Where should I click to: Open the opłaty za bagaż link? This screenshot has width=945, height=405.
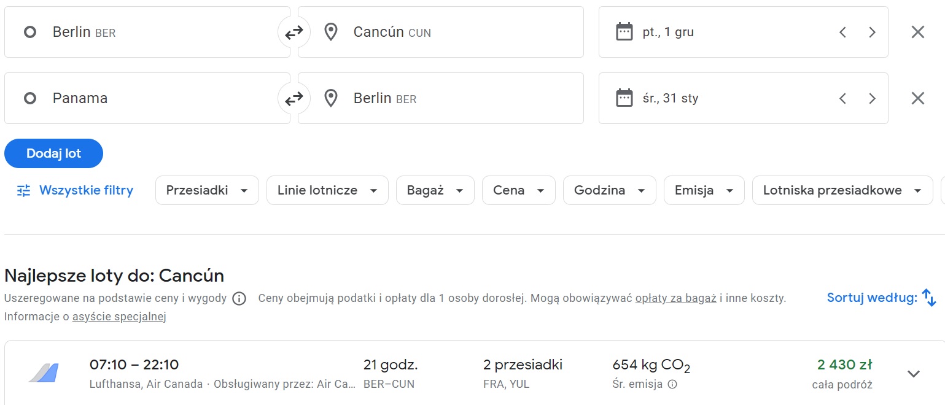pos(676,299)
